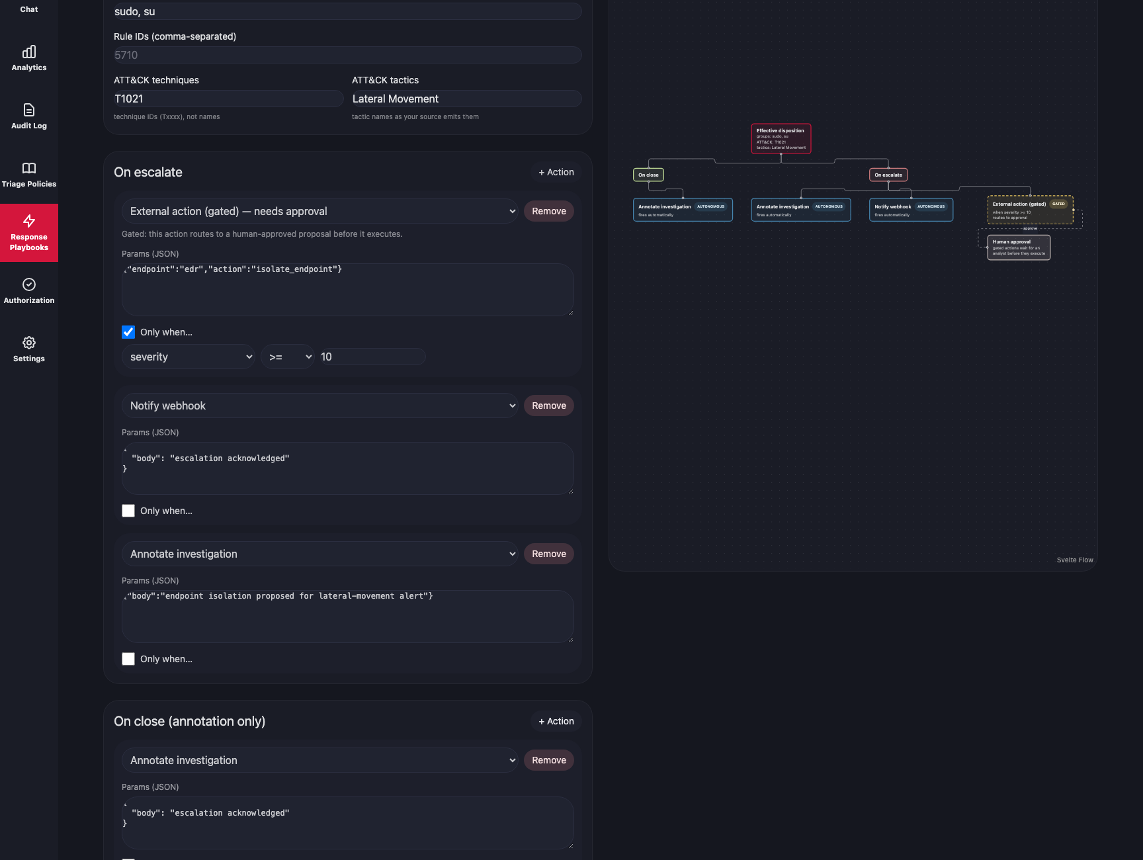Select Annotate investigation node under On close
The height and width of the screenshot is (860, 1143).
683,210
